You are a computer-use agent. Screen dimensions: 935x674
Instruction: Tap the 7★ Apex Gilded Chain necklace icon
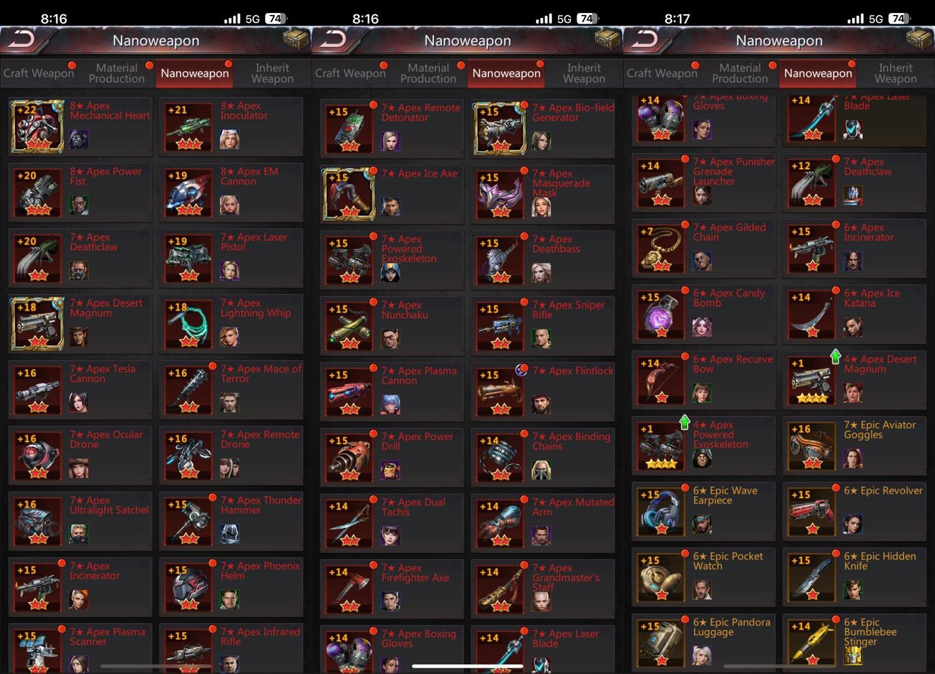(661, 248)
